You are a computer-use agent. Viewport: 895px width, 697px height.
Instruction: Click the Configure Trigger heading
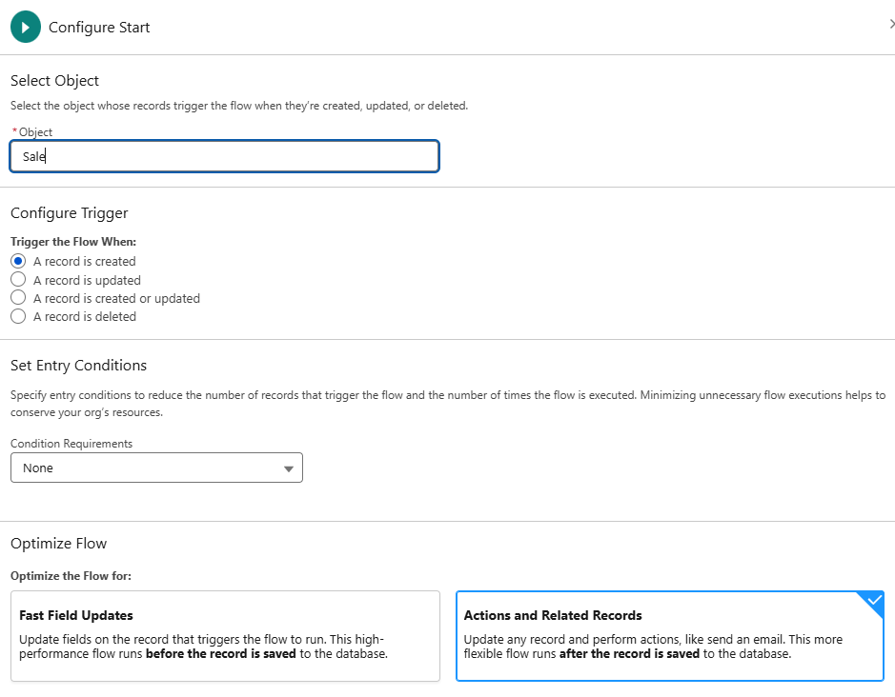70,213
